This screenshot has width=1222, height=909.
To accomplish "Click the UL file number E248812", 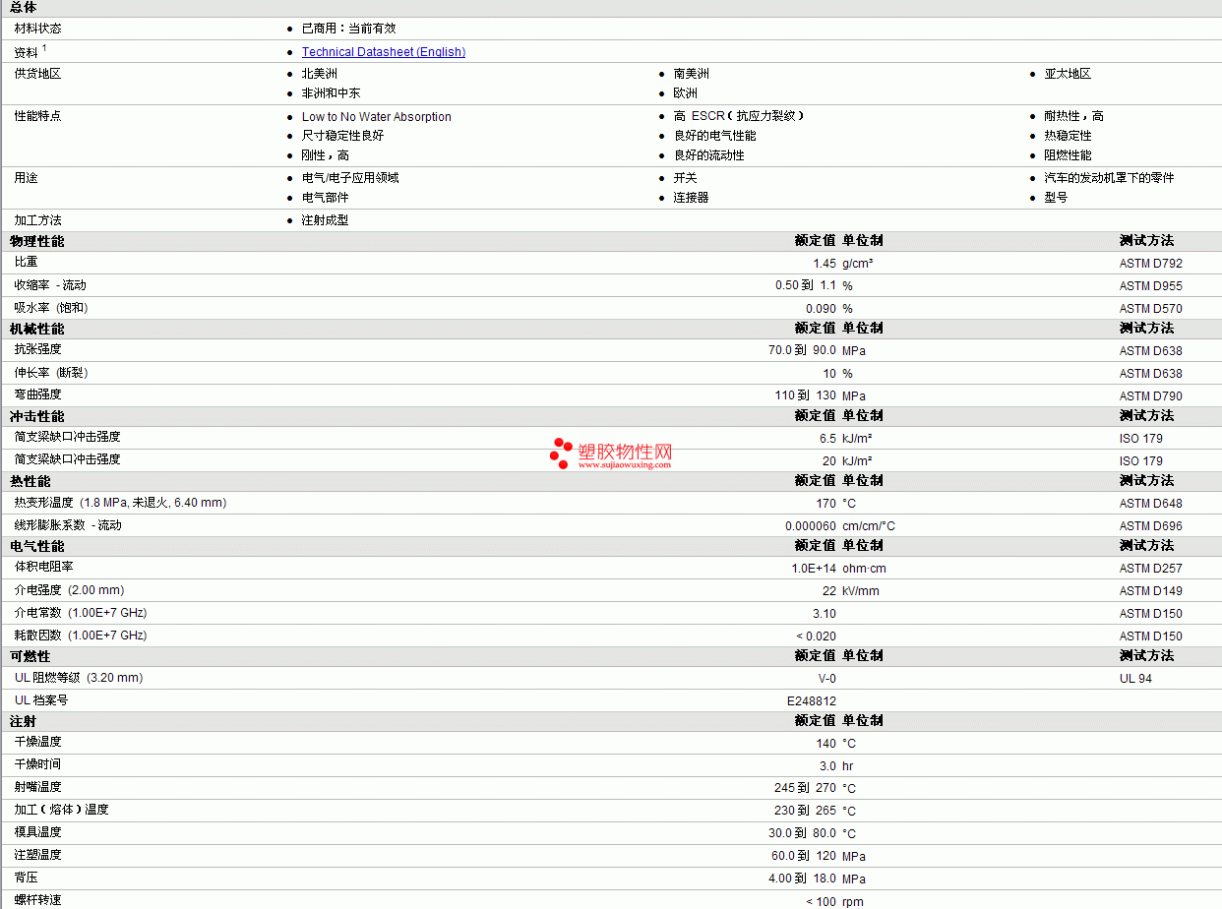I will [x=812, y=701].
